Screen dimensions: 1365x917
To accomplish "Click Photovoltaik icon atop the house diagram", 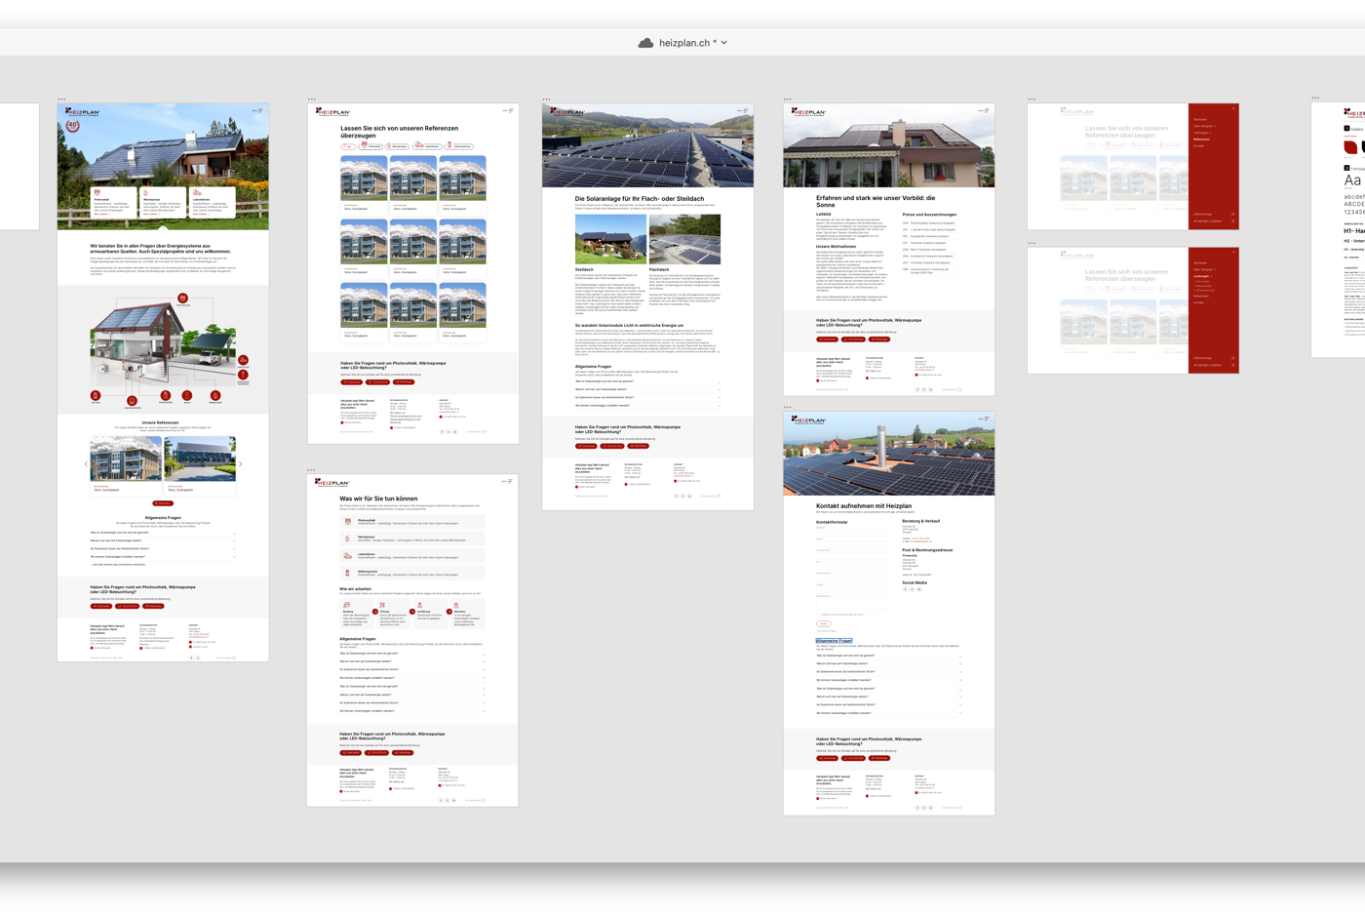I will click(182, 299).
